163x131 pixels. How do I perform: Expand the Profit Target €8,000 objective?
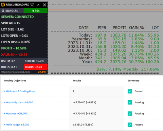pos(17,125)
